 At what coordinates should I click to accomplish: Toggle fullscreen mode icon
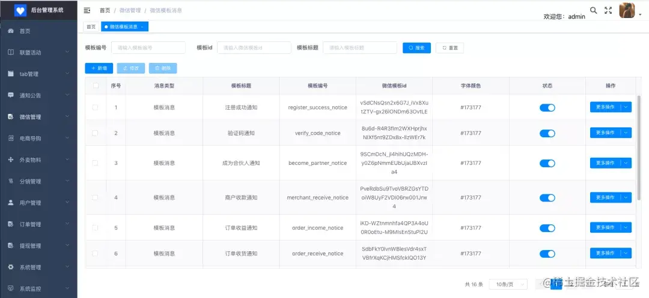[608, 10]
